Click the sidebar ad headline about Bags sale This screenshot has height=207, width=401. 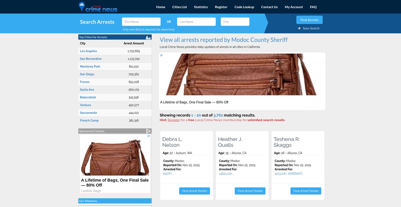[x=115, y=183]
